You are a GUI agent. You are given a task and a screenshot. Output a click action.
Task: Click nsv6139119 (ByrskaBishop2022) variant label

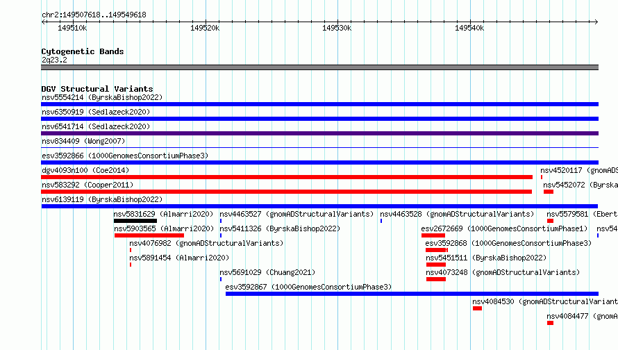coord(102,199)
